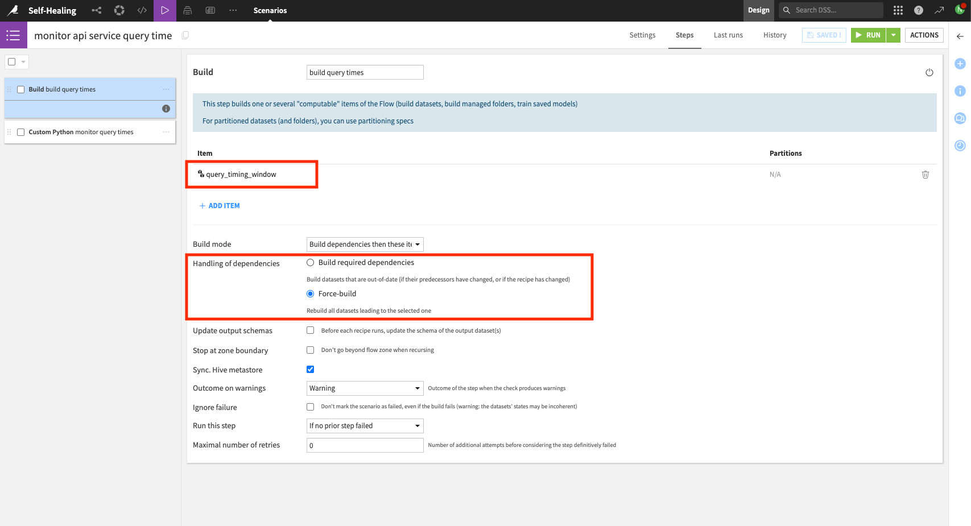Switch to the Last runs tab
This screenshot has width=971, height=526.
coord(728,35)
